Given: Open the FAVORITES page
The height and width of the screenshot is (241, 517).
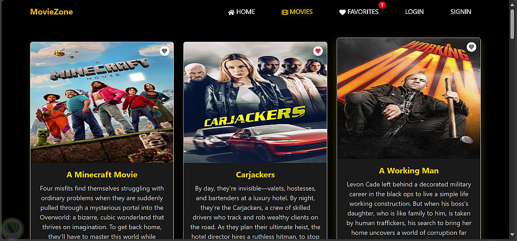Looking at the screenshot, I should click(359, 12).
